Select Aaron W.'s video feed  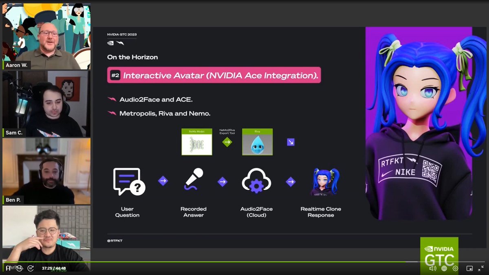[46, 35]
